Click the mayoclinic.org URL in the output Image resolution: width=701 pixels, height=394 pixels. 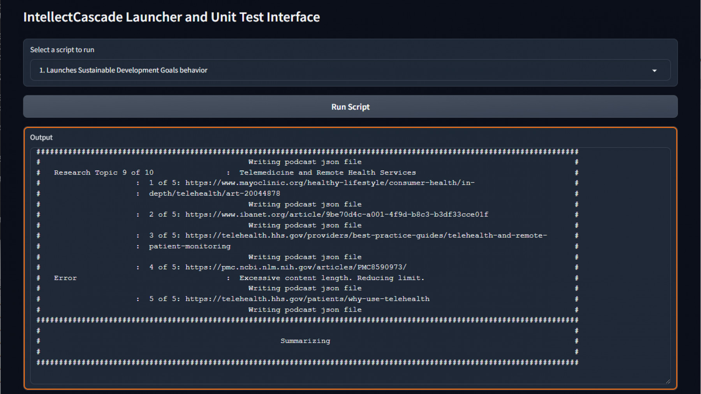point(329,183)
